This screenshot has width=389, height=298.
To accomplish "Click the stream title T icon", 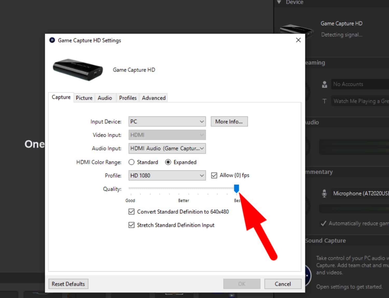I will [x=324, y=101].
